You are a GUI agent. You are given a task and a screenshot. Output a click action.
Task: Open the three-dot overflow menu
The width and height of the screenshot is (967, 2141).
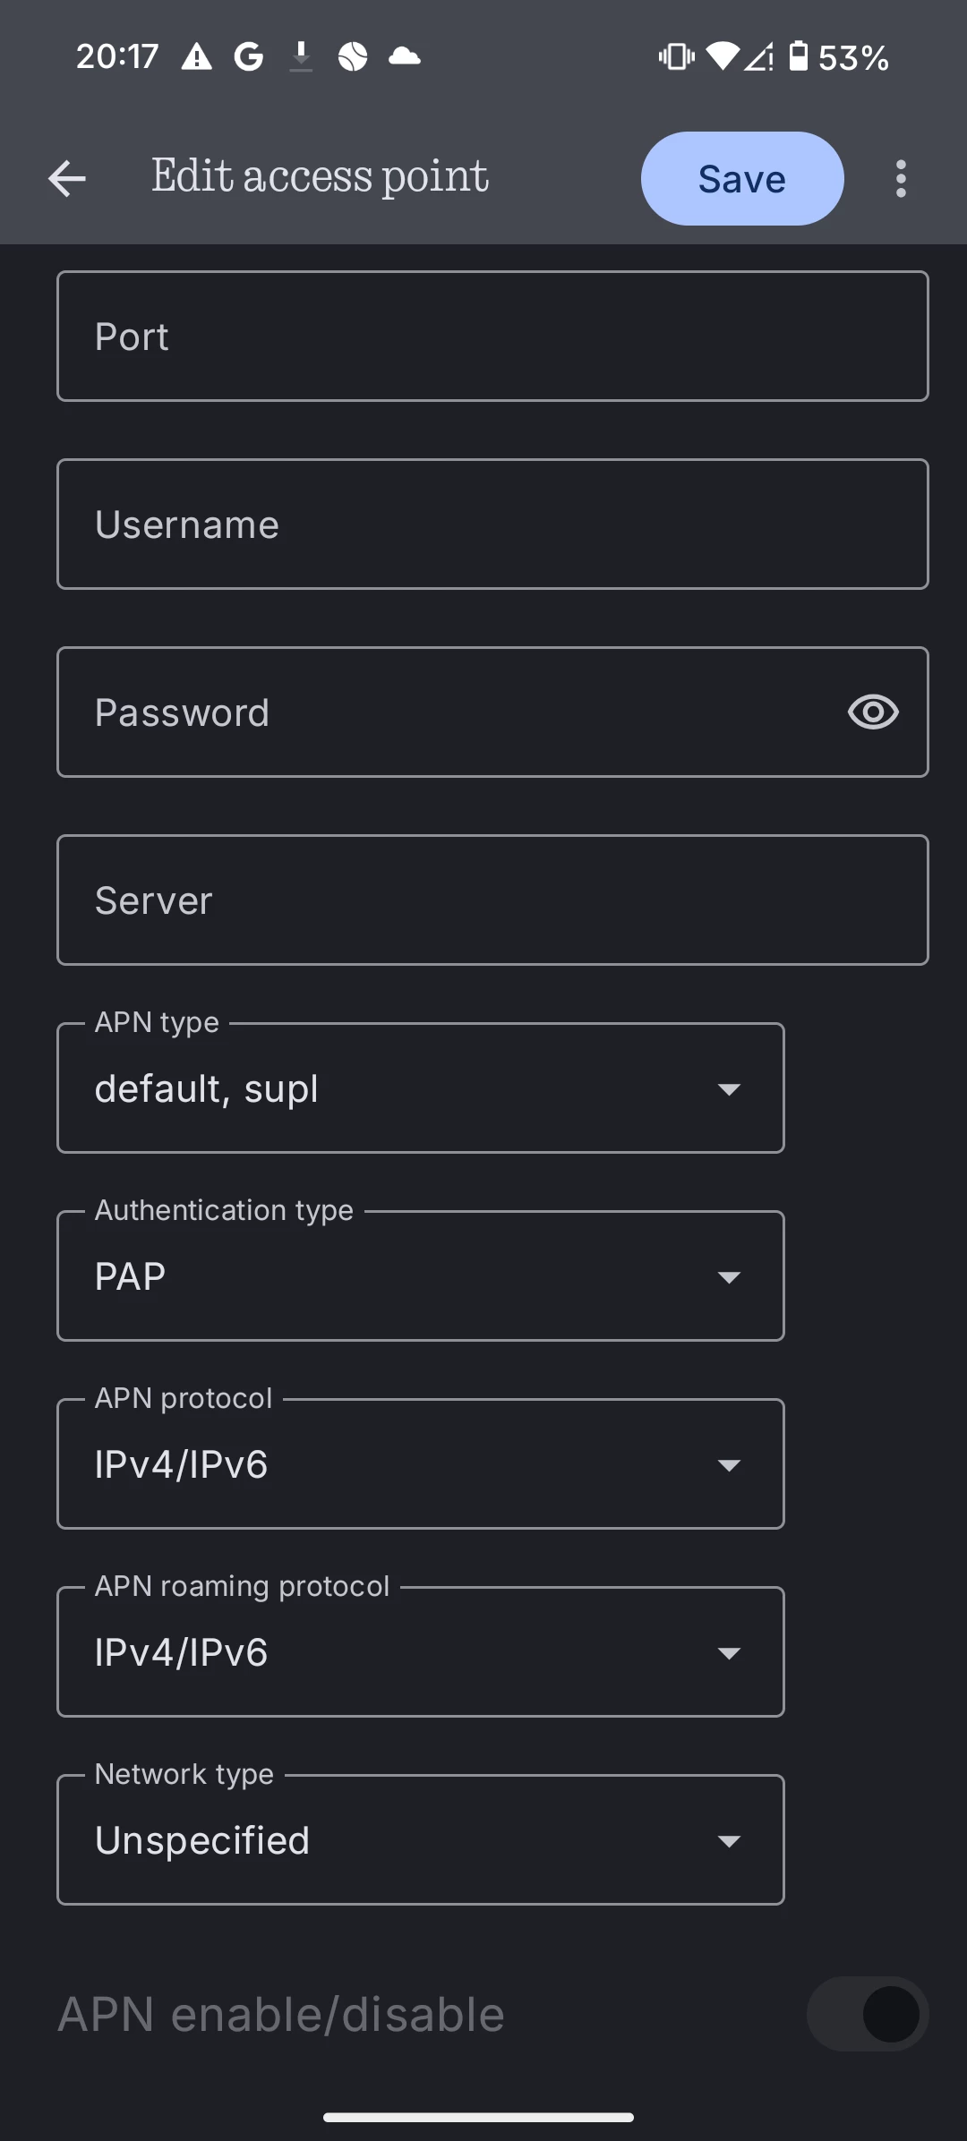click(x=901, y=179)
